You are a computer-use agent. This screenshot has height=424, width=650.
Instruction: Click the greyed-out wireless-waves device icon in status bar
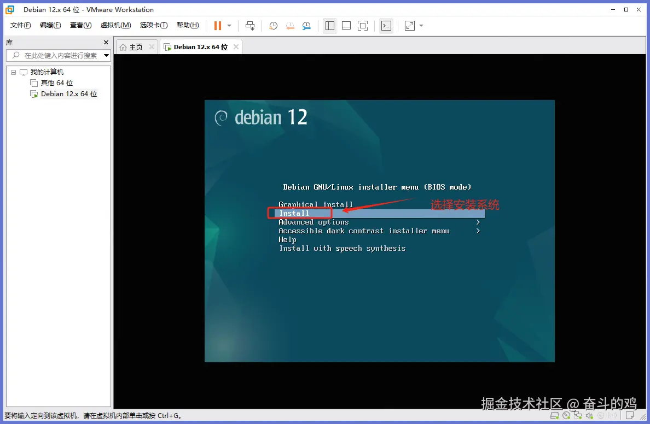612,415
